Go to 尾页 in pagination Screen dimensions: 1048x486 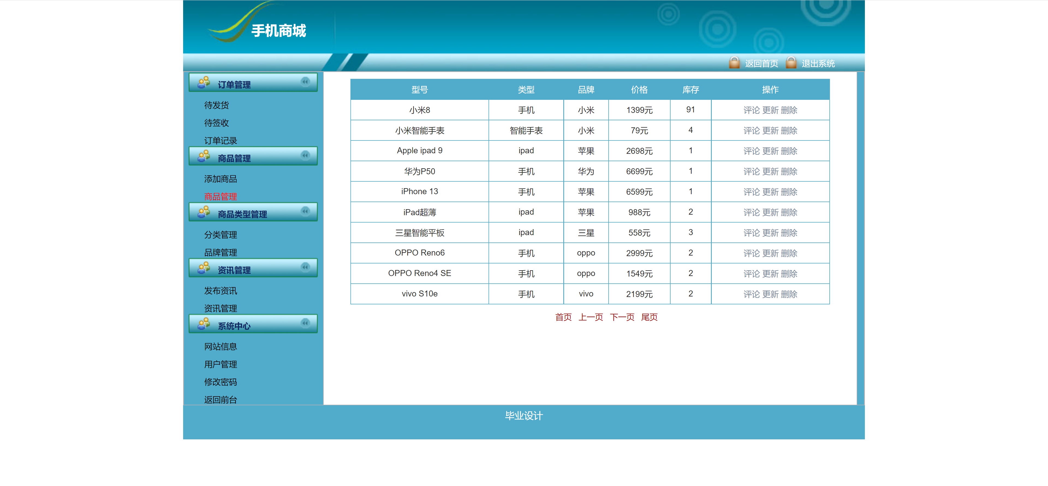click(x=649, y=317)
